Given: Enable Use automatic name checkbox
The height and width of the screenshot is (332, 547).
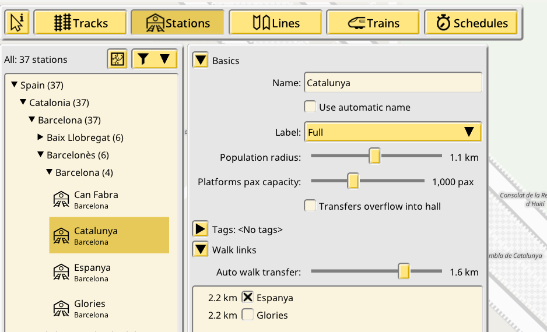Looking at the screenshot, I should [x=310, y=107].
